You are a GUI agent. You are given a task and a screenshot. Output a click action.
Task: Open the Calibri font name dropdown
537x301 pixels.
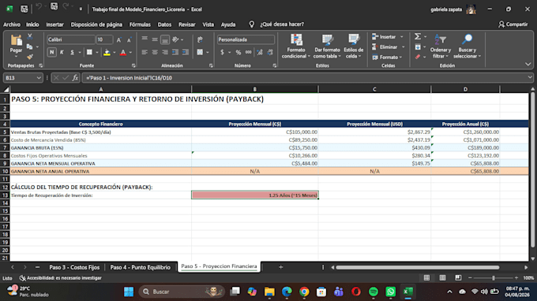tap(70, 39)
